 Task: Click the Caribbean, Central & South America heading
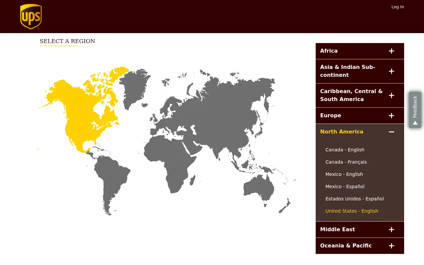351,95
